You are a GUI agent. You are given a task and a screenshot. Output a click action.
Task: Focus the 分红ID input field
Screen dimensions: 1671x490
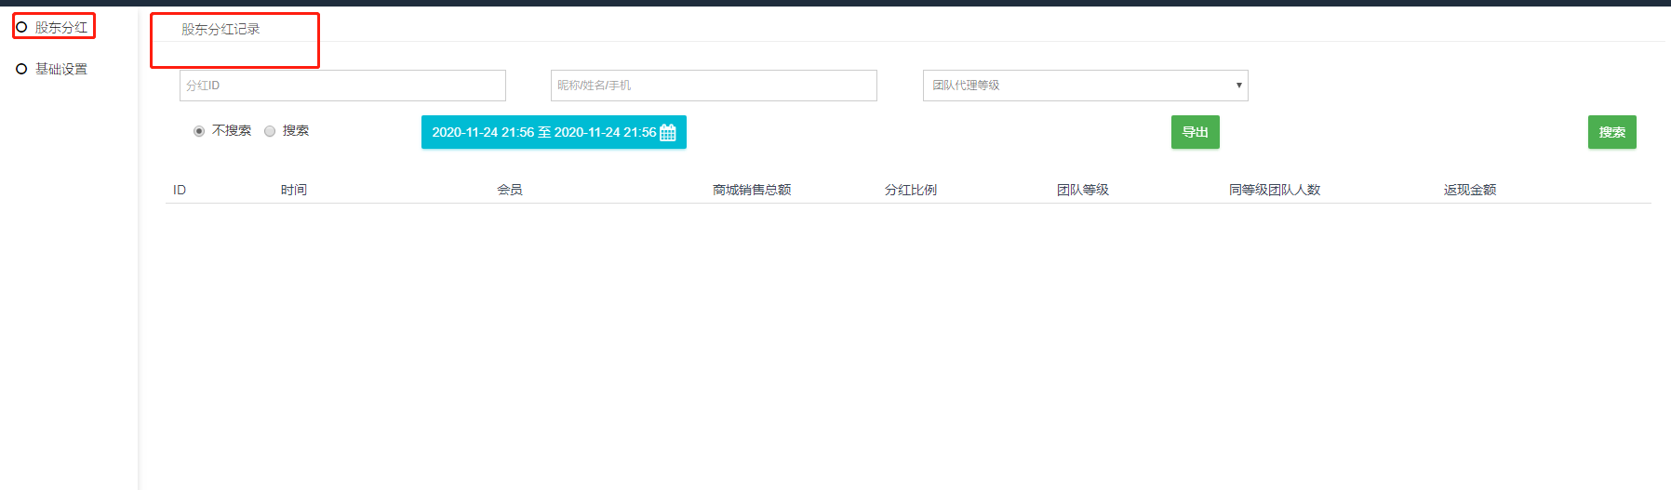point(342,86)
